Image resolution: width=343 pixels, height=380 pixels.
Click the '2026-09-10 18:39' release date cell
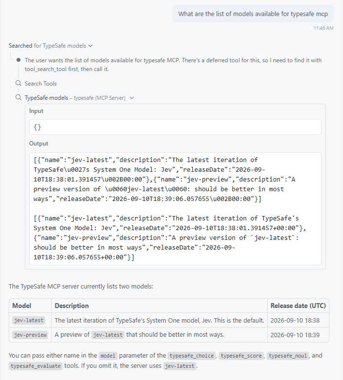click(295, 335)
